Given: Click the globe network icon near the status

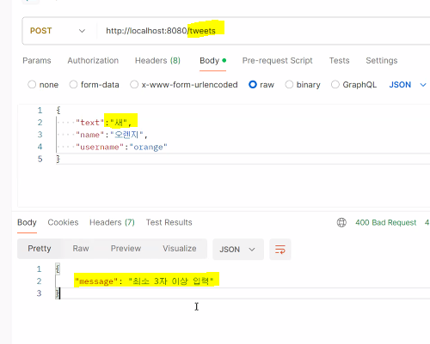Looking at the screenshot, I should pyautogui.click(x=341, y=222).
